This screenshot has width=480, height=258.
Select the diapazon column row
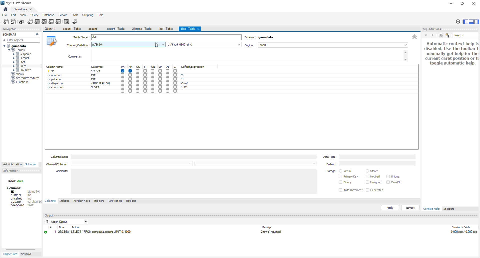pyautogui.click(x=231, y=83)
